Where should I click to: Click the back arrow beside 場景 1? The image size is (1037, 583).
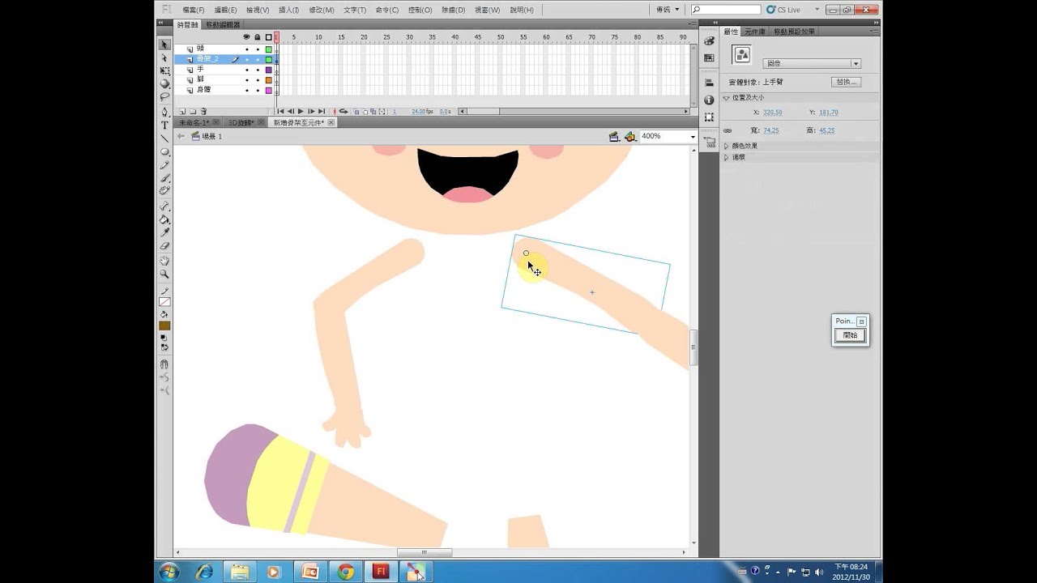181,136
